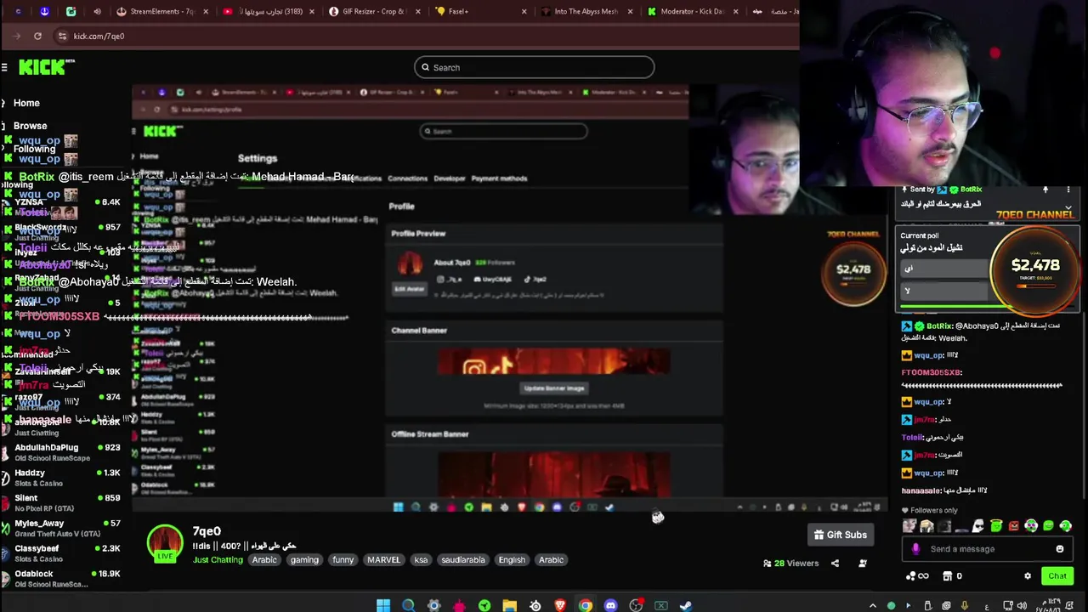The height and width of the screenshot is (612, 1088).
Task: Insert the sunglasses ghost emote
Action: point(978,526)
